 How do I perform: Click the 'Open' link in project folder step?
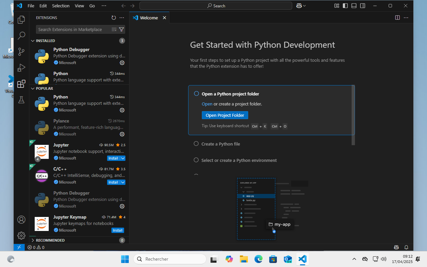207,104
